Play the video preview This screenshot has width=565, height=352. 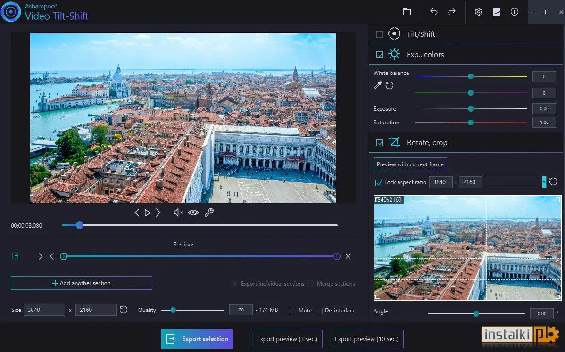coord(147,213)
